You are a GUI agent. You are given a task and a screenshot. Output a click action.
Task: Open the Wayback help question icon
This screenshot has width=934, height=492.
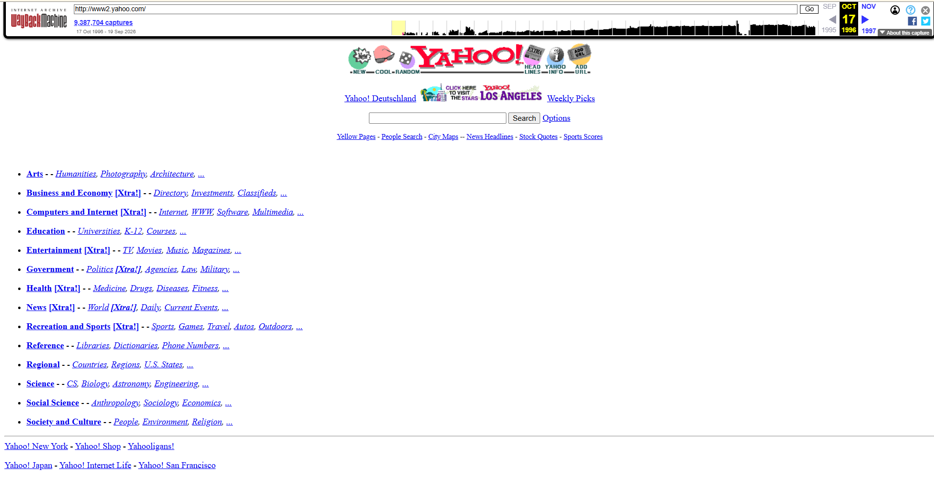[911, 10]
